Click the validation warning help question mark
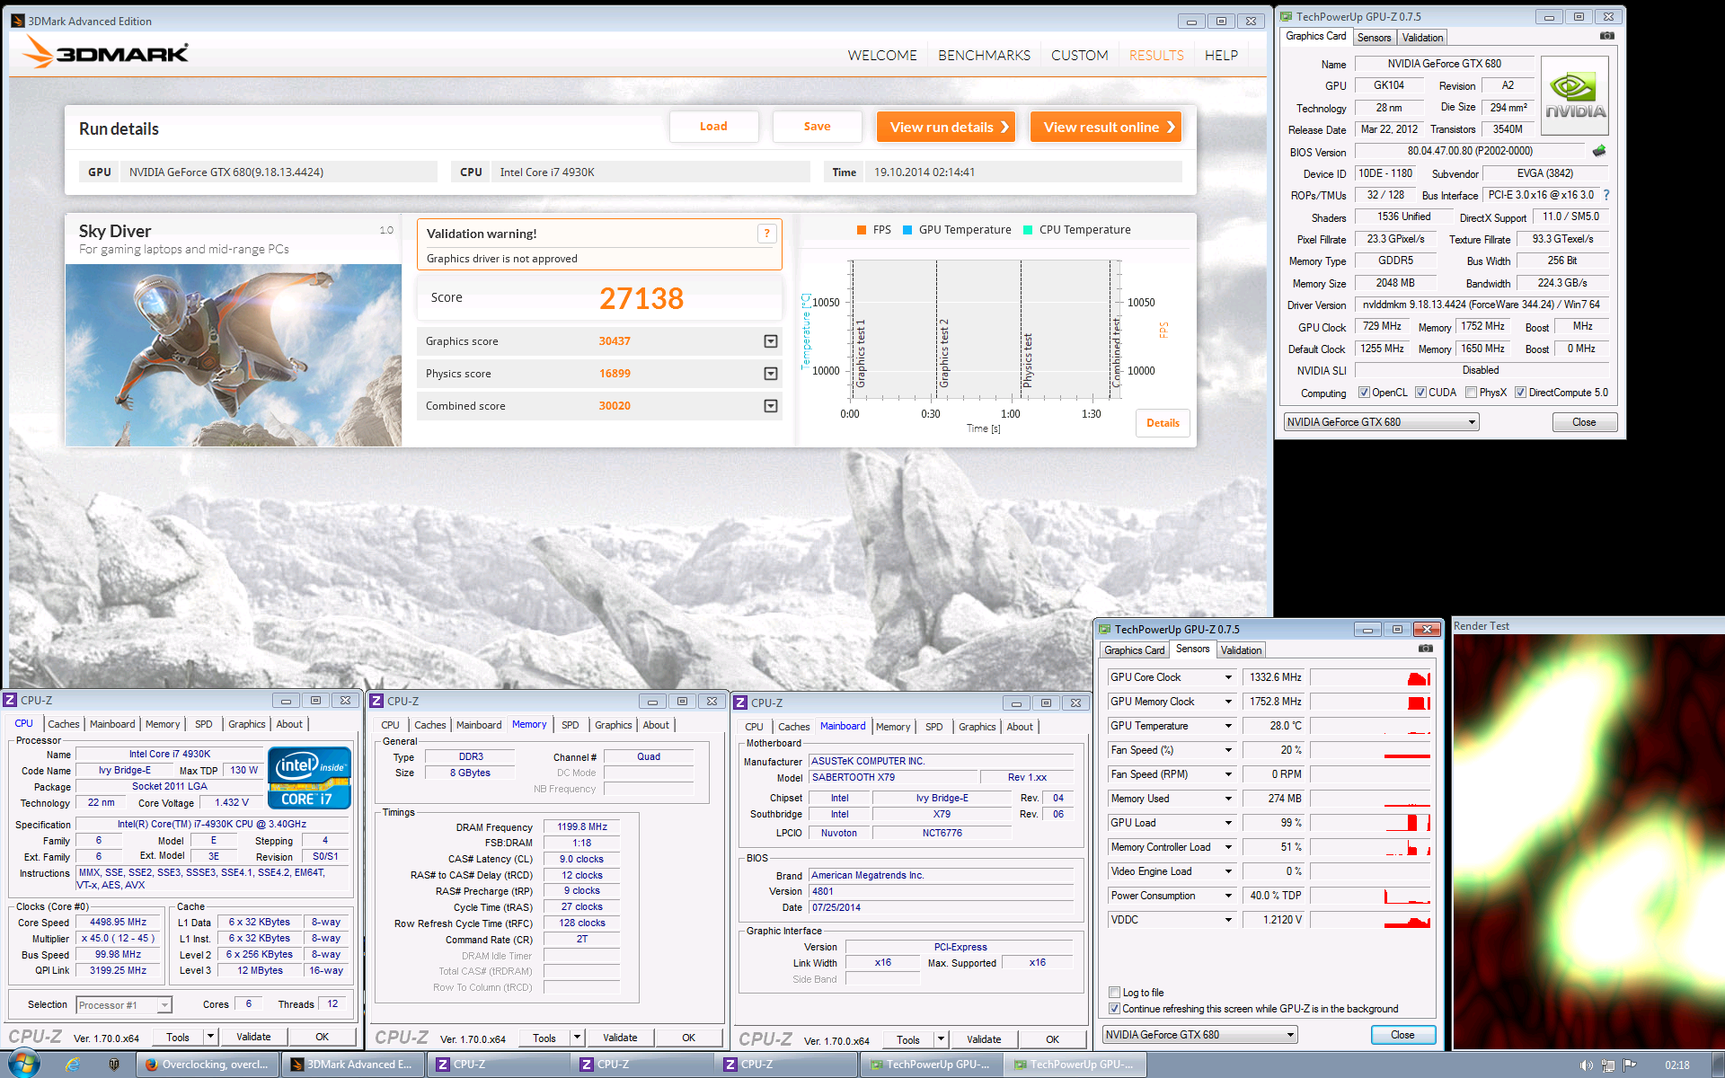This screenshot has height=1078, width=1725. coord(766,234)
